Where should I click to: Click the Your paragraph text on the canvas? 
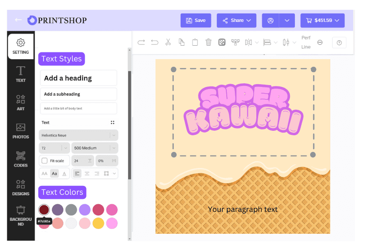pos(243,209)
